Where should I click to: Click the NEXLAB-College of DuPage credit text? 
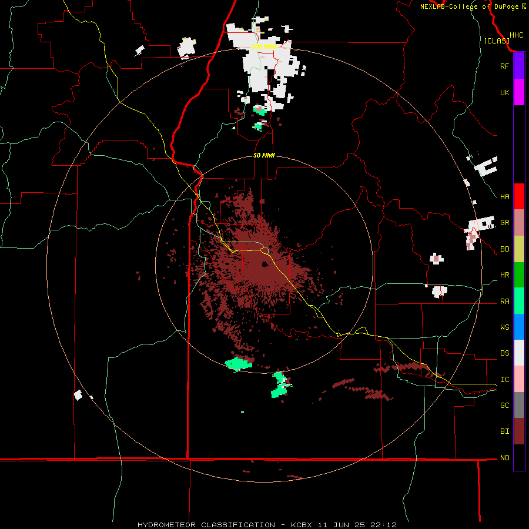coord(470,6)
